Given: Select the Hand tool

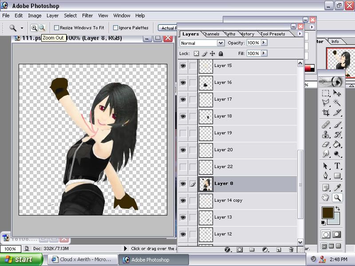Looking at the screenshot, I should pos(326,197).
